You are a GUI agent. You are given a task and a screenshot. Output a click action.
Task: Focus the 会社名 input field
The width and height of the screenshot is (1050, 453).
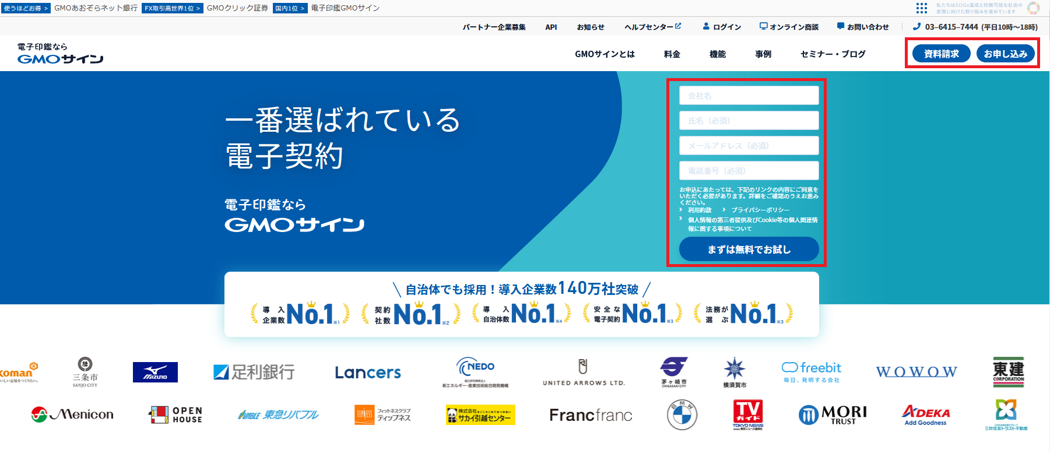(x=749, y=96)
